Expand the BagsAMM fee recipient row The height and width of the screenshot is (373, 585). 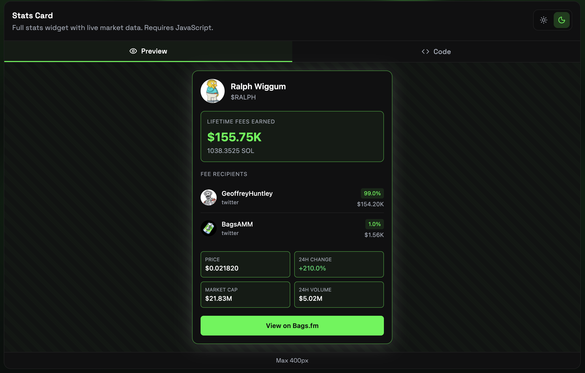click(x=292, y=228)
